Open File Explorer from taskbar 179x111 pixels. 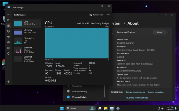[106, 108]
